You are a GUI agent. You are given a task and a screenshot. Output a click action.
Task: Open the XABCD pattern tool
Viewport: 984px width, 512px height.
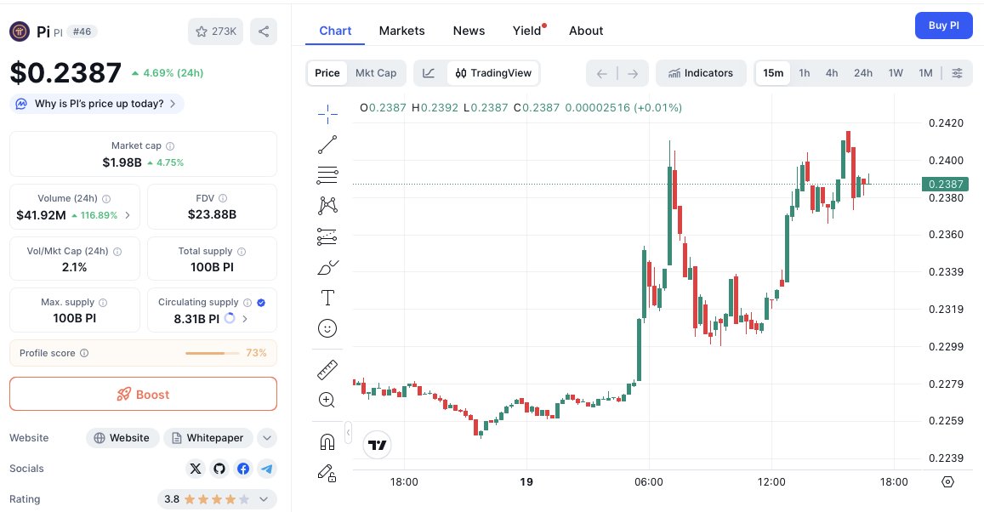327,205
